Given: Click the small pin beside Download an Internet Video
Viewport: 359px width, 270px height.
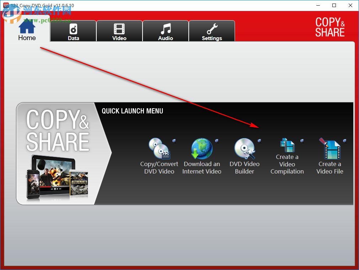Looking at the screenshot, I should 216,140.
